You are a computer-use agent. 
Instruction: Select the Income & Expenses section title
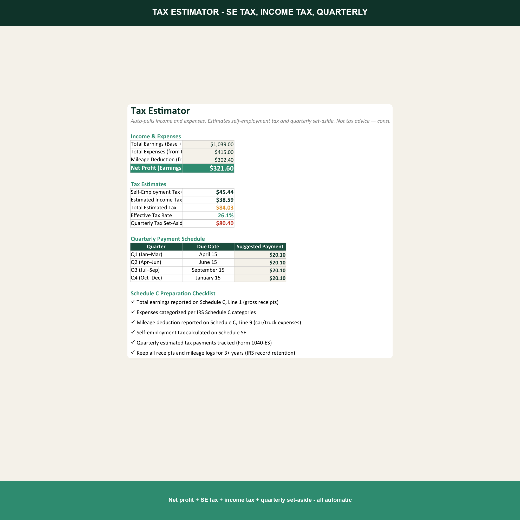tap(155, 136)
